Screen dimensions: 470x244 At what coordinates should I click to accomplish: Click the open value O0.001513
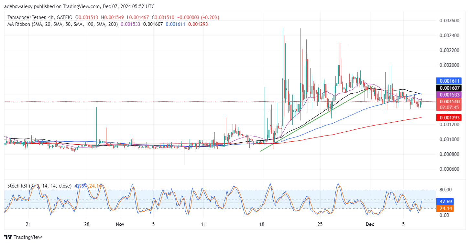(86, 17)
